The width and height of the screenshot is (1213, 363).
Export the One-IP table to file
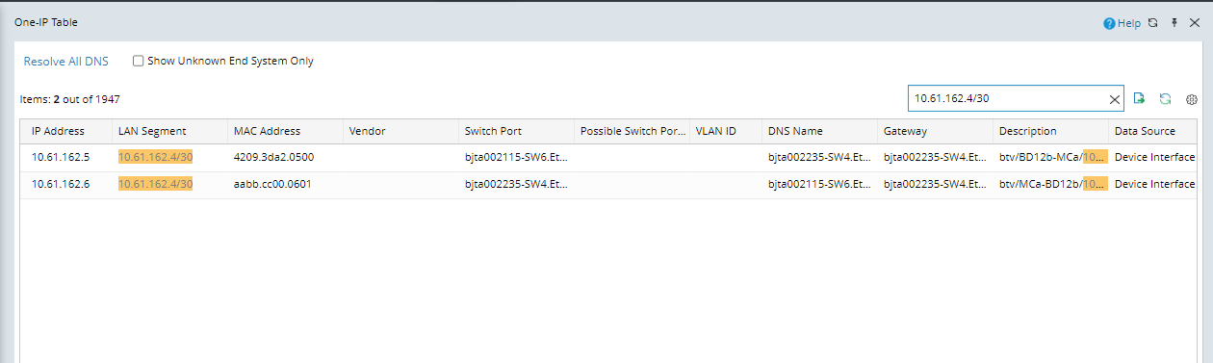1140,98
